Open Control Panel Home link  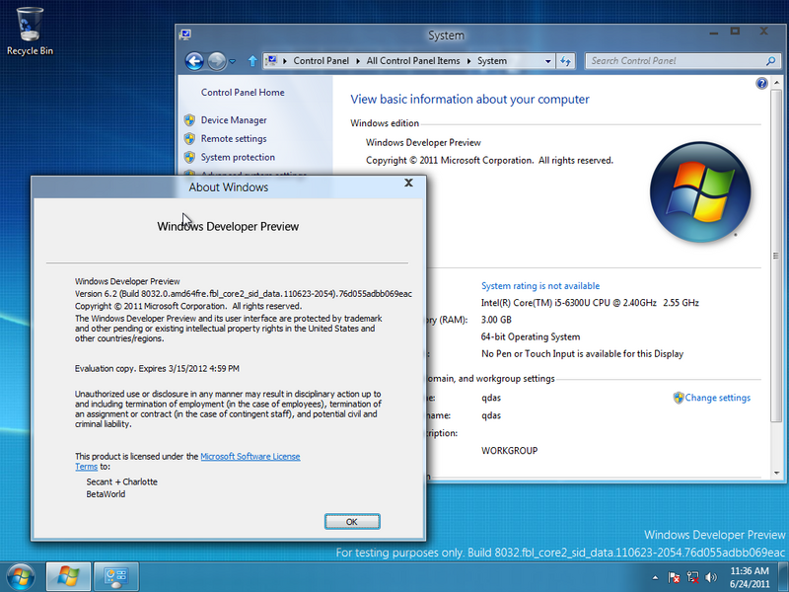click(x=243, y=92)
